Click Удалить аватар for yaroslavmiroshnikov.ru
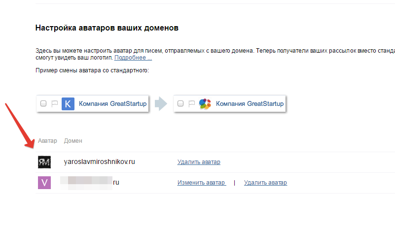This screenshot has height=228, width=395. pos(199,162)
